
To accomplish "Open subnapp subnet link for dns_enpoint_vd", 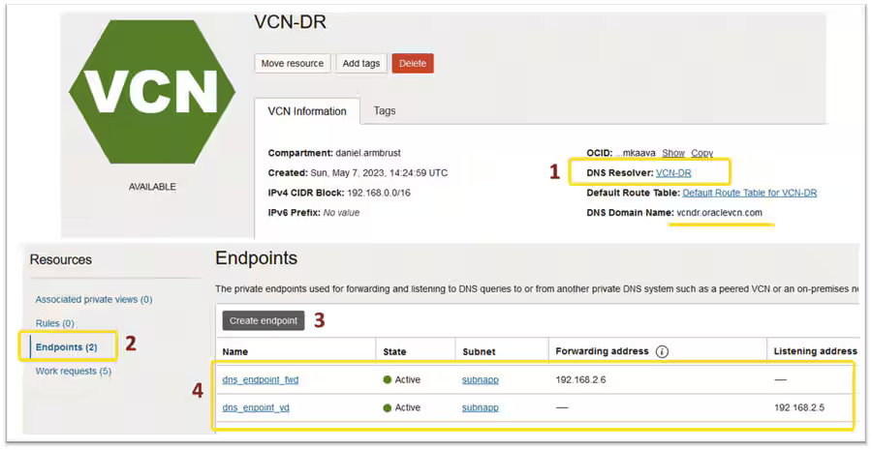I will pos(480,407).
